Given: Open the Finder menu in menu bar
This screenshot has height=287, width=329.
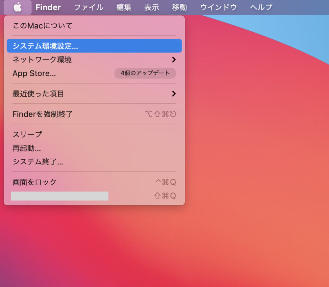Looking at the screenshot, I should tap(48, 7).
